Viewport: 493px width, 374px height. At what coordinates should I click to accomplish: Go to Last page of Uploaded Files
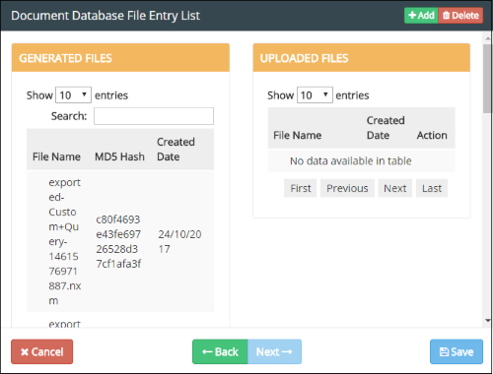tap(432, 188)
